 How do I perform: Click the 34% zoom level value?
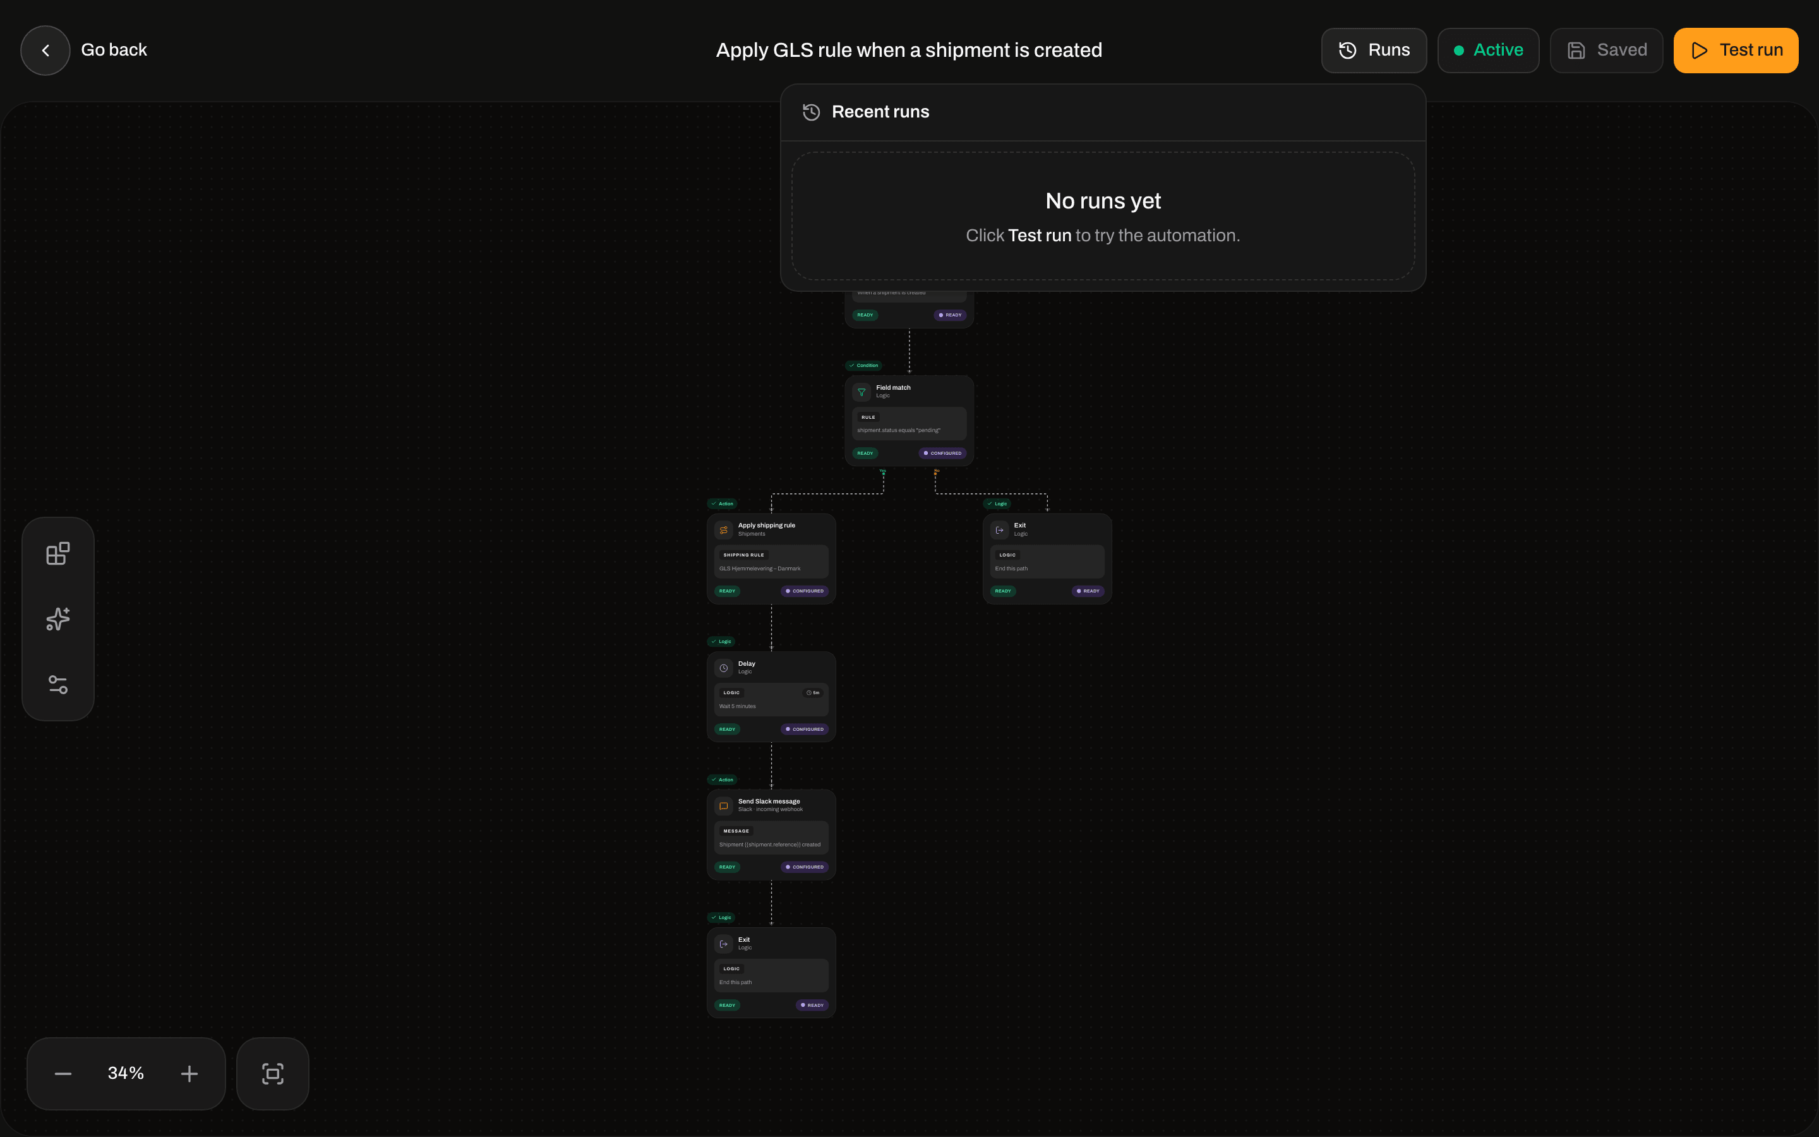coord(126,1073)
